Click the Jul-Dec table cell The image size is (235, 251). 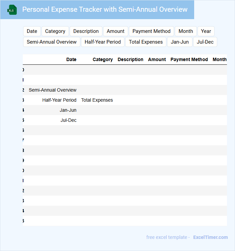tap(69, 120)
